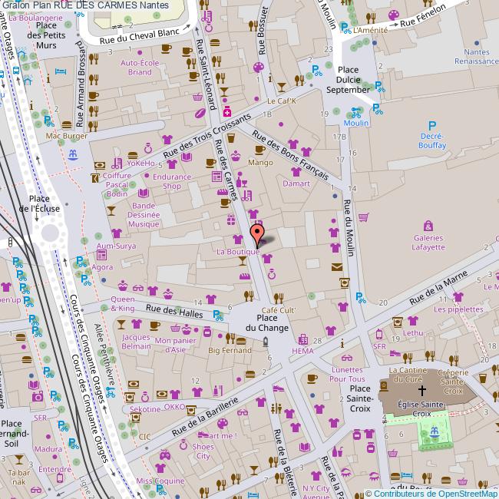Select the La Boutique label
Screen dimensions: 499x499
pyautogui.click(x=238, y=251)
